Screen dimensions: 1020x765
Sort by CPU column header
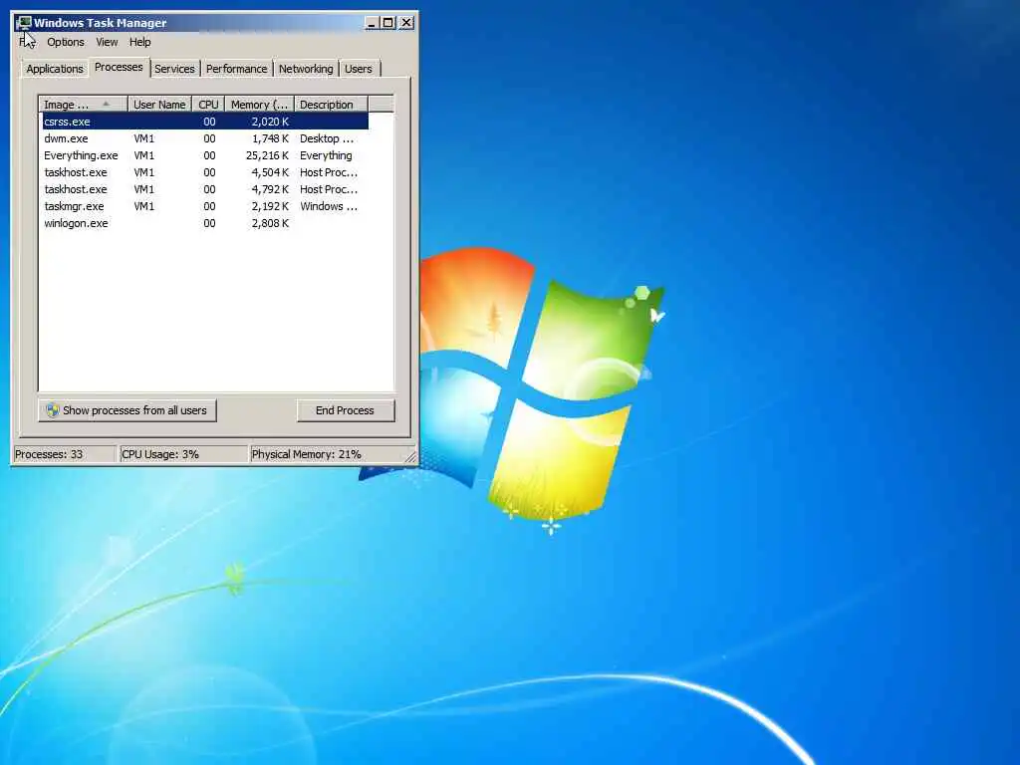[x=208, y=105]
